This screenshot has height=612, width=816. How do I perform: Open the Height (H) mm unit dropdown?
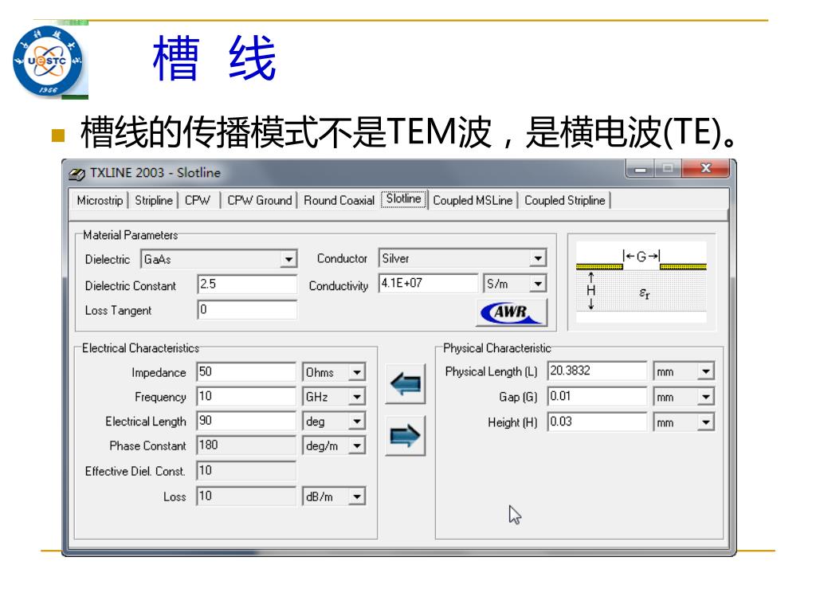pos(706,422)
